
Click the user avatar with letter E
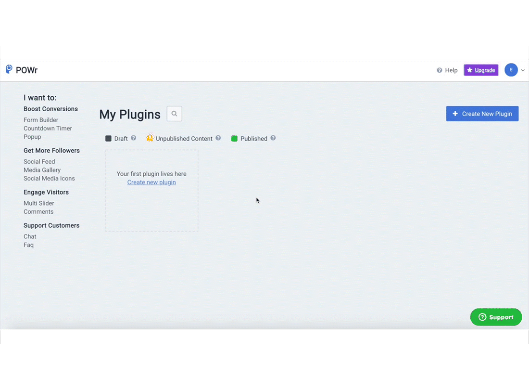point(511,70)
